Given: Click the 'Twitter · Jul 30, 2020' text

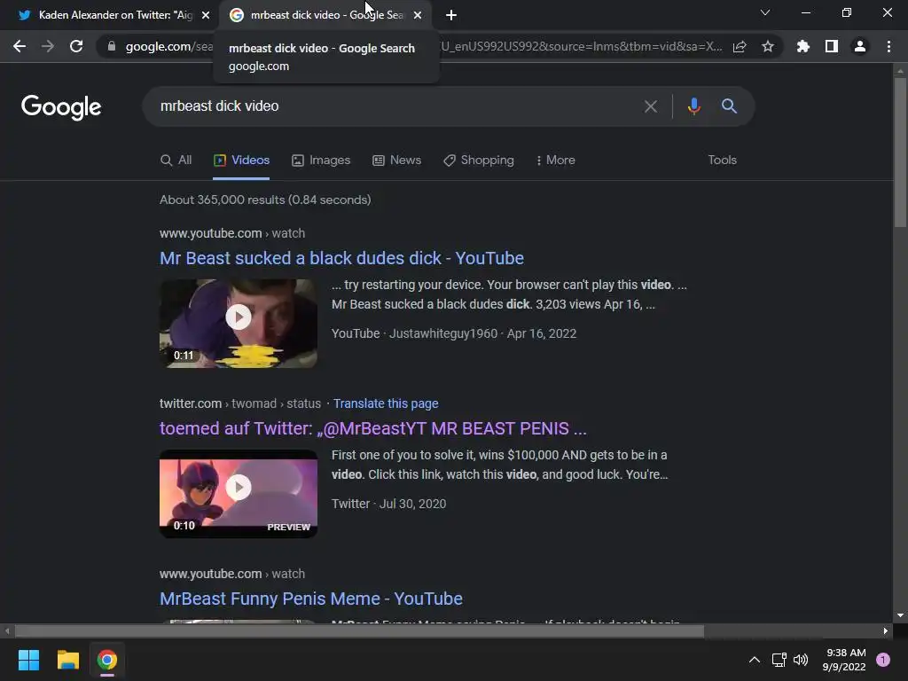Looking at the screenshot, I should point(388,504).
